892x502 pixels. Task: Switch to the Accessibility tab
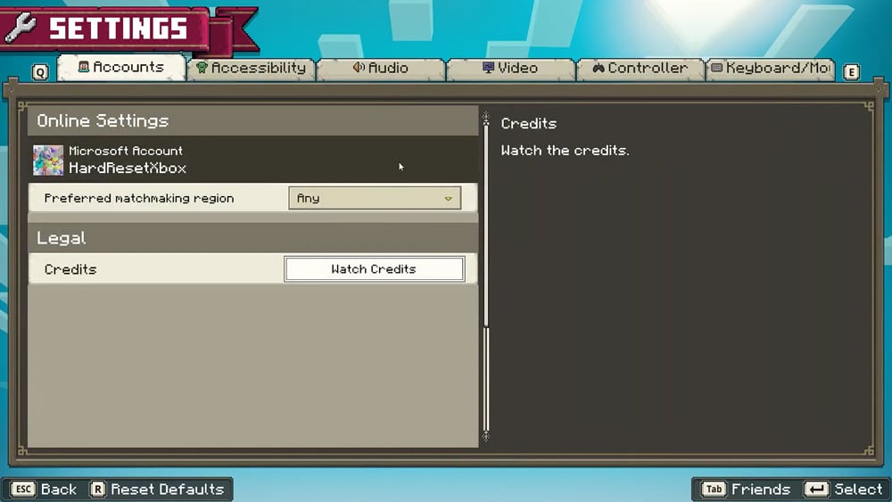pyautogui.click(x=251, y=69)
